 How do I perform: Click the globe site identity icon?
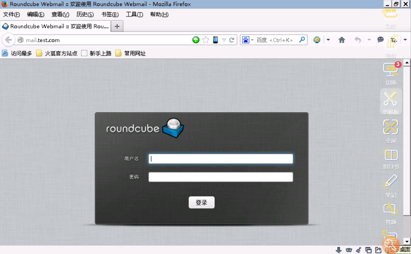coord(20,40)
